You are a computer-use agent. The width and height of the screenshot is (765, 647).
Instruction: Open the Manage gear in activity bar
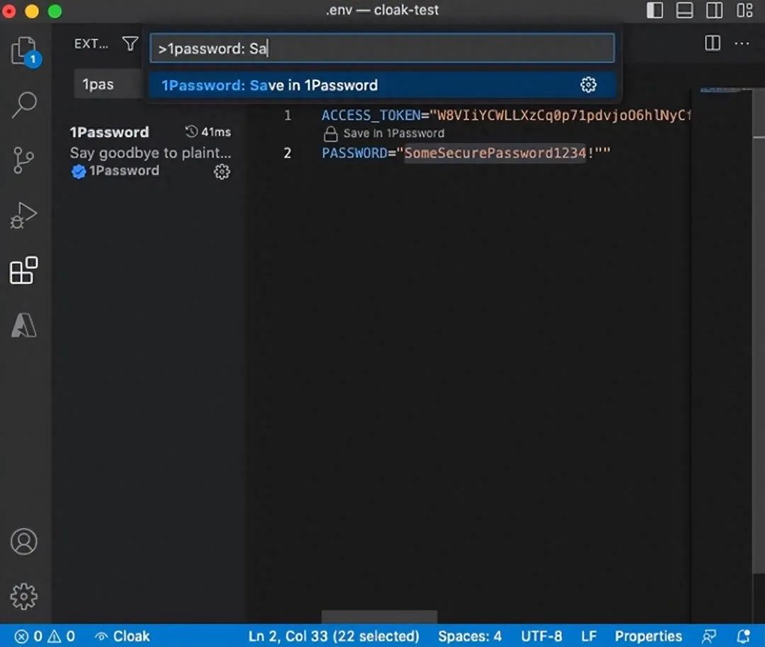pyautogui.click(x=23, y=596)
